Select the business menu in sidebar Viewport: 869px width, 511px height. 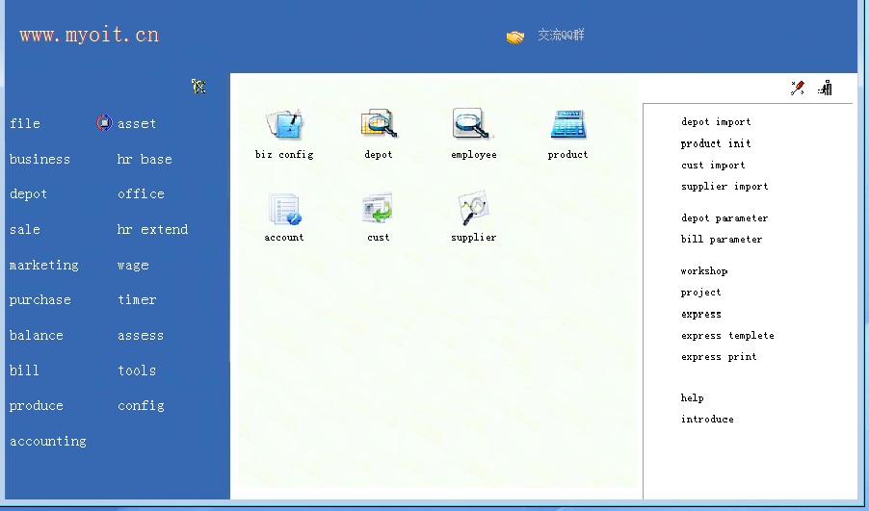[39, 160]
